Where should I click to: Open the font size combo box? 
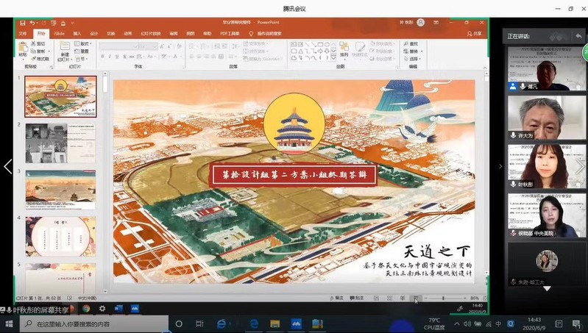tap(148, 46)
